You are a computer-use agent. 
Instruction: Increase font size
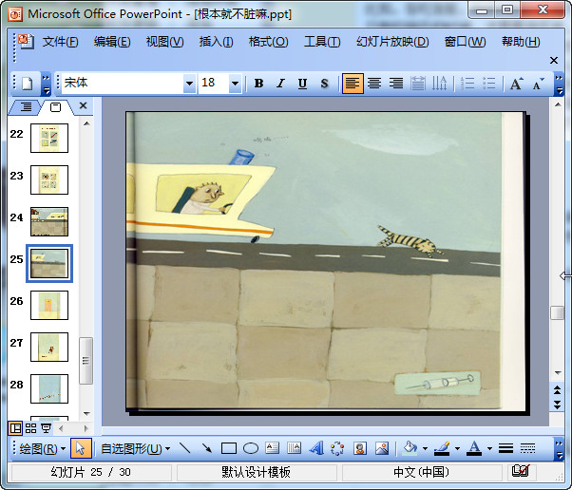[x=516, y=84]
